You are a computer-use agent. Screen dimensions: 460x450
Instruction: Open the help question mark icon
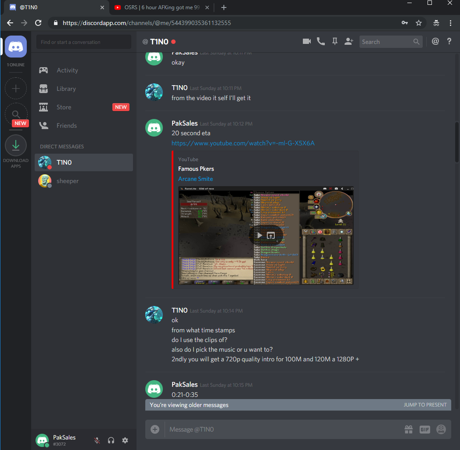pos(449,41)
